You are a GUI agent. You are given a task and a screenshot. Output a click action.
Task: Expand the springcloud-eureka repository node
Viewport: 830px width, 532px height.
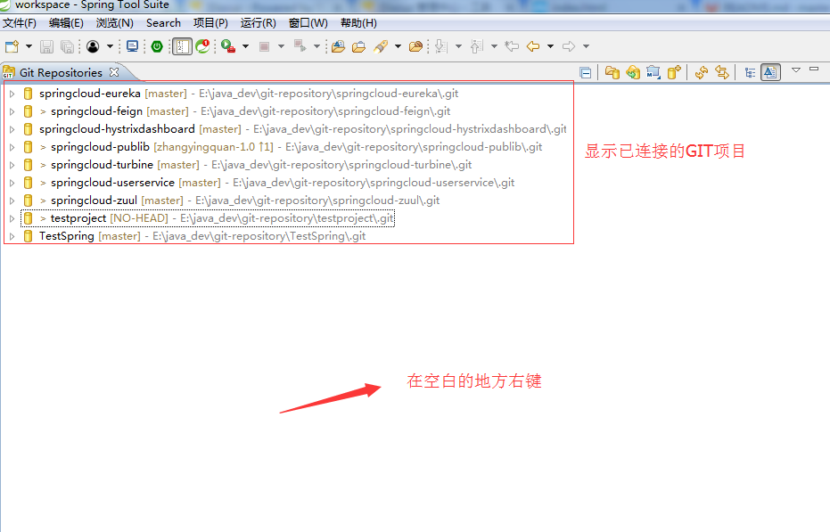pos(12,94)
